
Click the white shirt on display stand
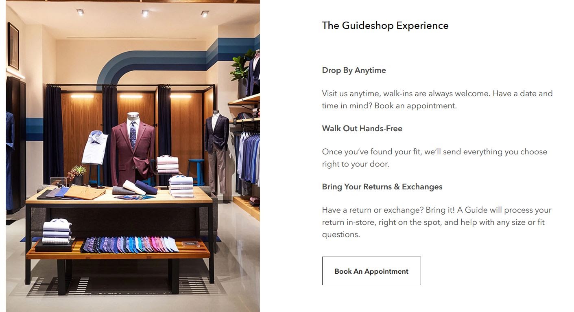click(94, 147)
